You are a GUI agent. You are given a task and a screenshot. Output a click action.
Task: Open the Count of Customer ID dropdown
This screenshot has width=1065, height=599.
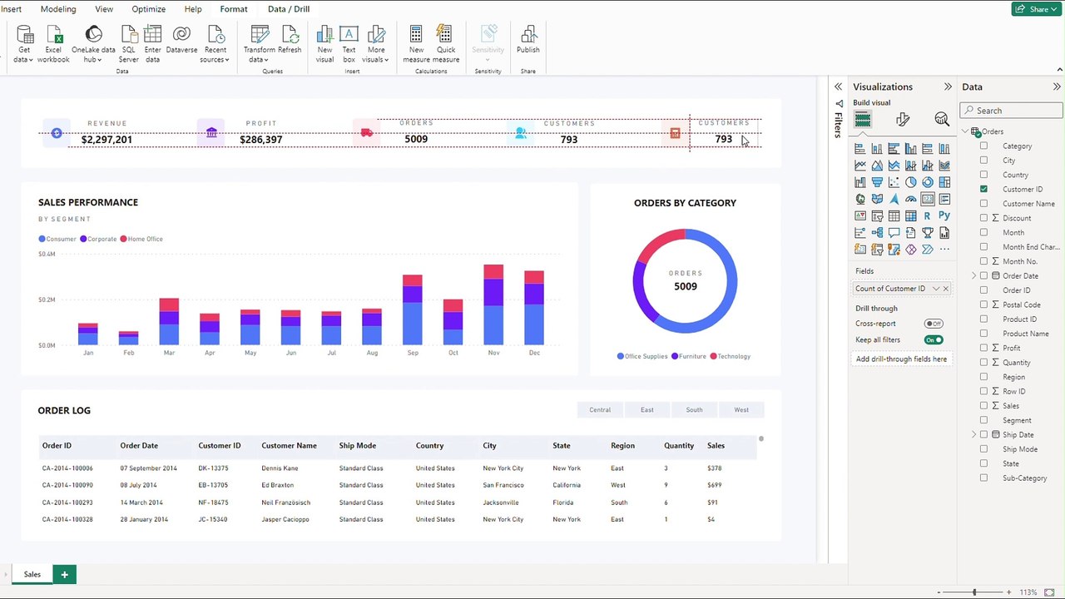pyautogui.click(x=936, y=289)
